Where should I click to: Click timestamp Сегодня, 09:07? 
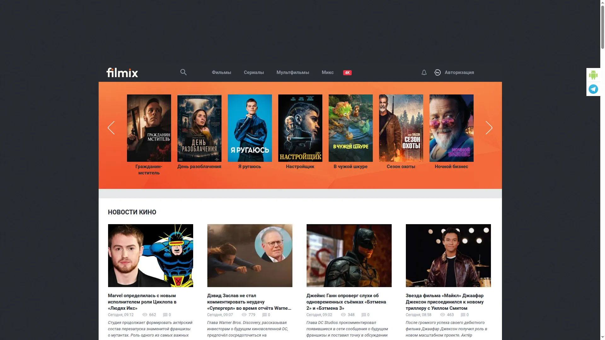[x=220, y=315]
